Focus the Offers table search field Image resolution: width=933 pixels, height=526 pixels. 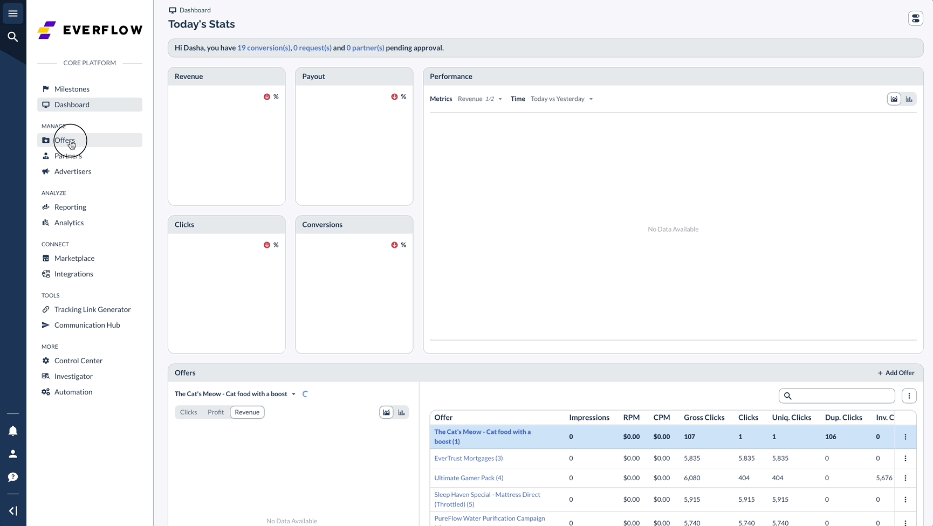(837, 396)
